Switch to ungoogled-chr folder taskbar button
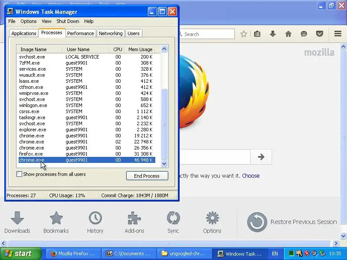Image resolution: width=347 pixels, height=260 pixels. tap(183, 253)
